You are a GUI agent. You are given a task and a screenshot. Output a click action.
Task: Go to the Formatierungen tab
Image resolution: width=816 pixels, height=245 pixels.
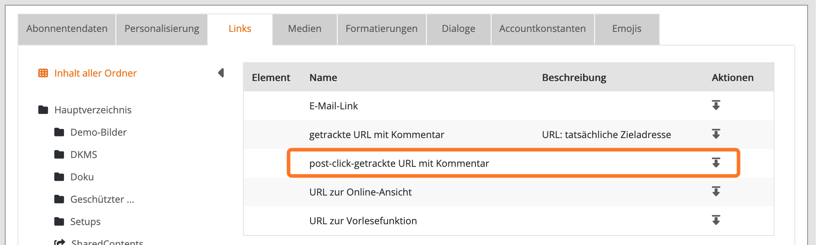[x=382, y=29]
